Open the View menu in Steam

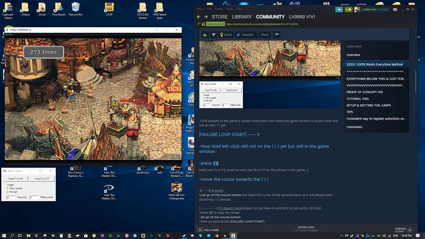pos(209,9)
